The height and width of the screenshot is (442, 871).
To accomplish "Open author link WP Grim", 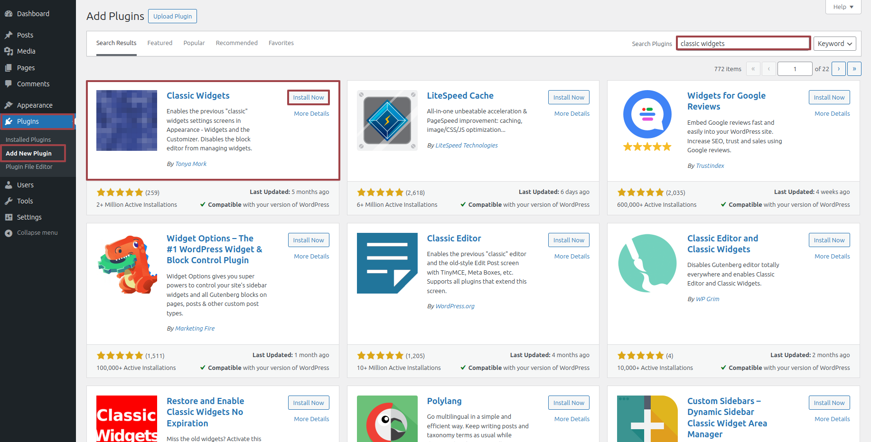I will pos(707,299).
